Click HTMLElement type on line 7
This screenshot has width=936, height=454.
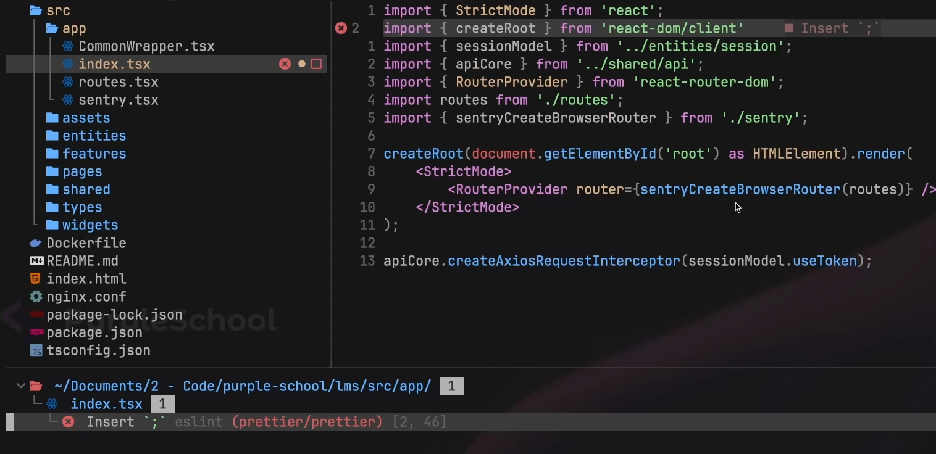(796, 154)
